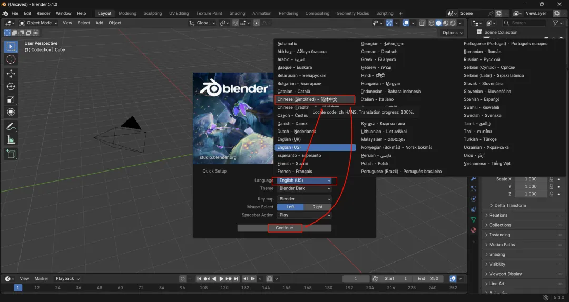Expand the Motion Paths panel
Screen dimensions: 569x302
coord(524,244)
